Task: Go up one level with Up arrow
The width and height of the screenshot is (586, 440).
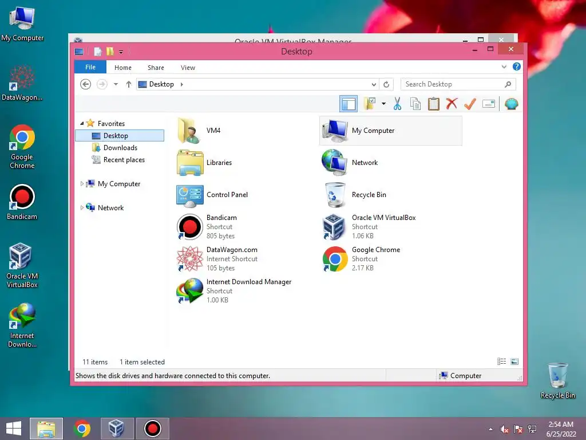Action: 129,84
